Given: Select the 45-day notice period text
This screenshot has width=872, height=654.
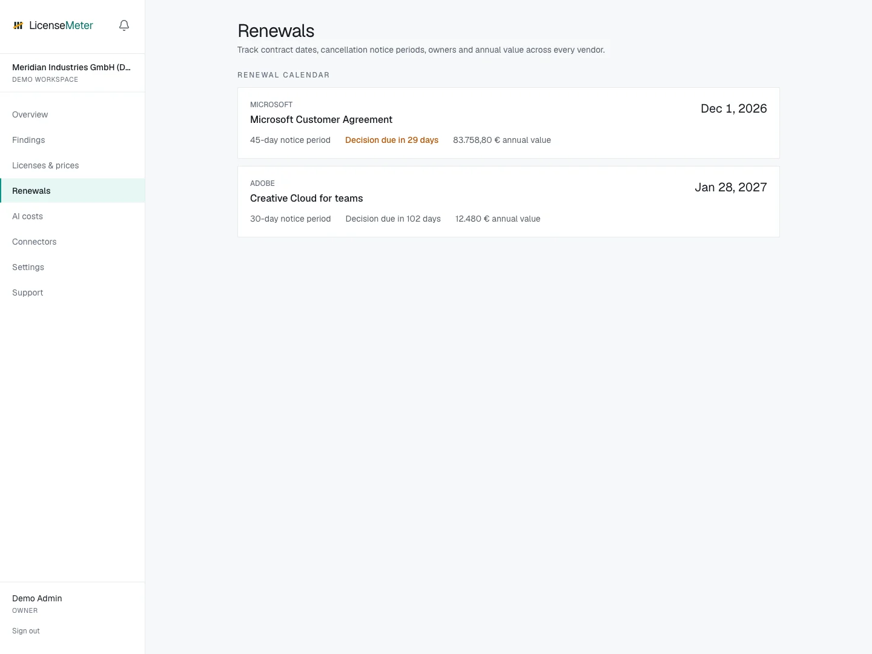Looking at the screenshot, I should coord(290,140).
